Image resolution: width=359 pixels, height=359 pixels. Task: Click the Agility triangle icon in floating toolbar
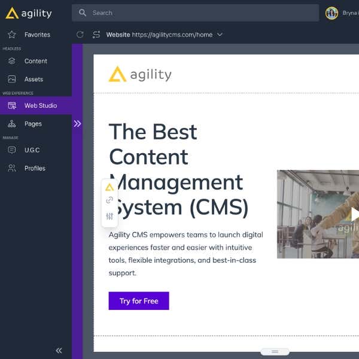[x=109, y=187]
